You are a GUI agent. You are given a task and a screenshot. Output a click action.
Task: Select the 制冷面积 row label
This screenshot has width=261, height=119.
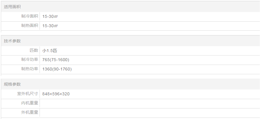click(30, 16)
